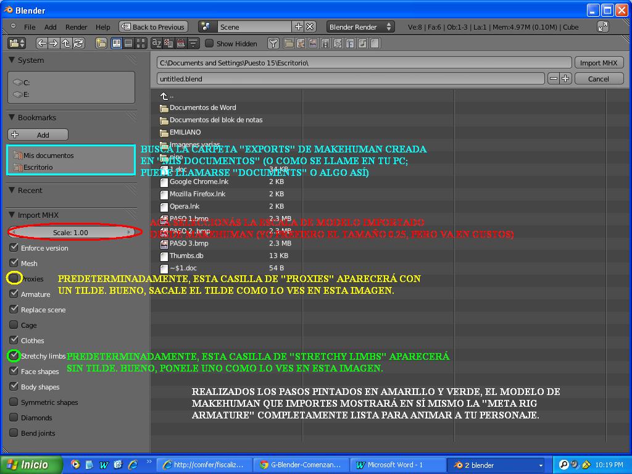Image resolution: width=632 pixels, height=474 pixels.
Task: Collapse the Recent panel
Action: pos(12,190)
